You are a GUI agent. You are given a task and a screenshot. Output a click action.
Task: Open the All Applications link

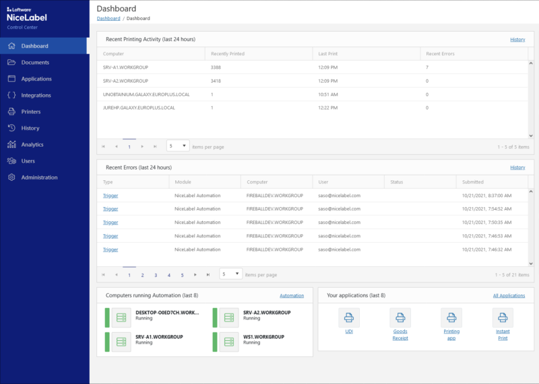coord(509,295)
